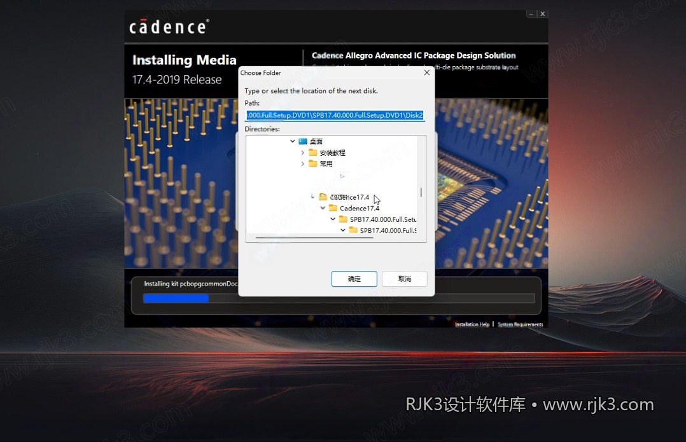Select outer Cadence17.4 folder under the cursor
The width and height of the screenshot is (686, 442).
349,197
